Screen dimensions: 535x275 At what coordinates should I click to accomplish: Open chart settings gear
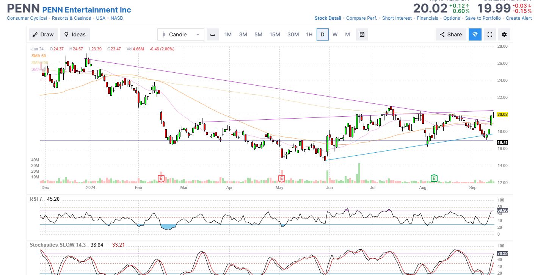click(504, 34)
